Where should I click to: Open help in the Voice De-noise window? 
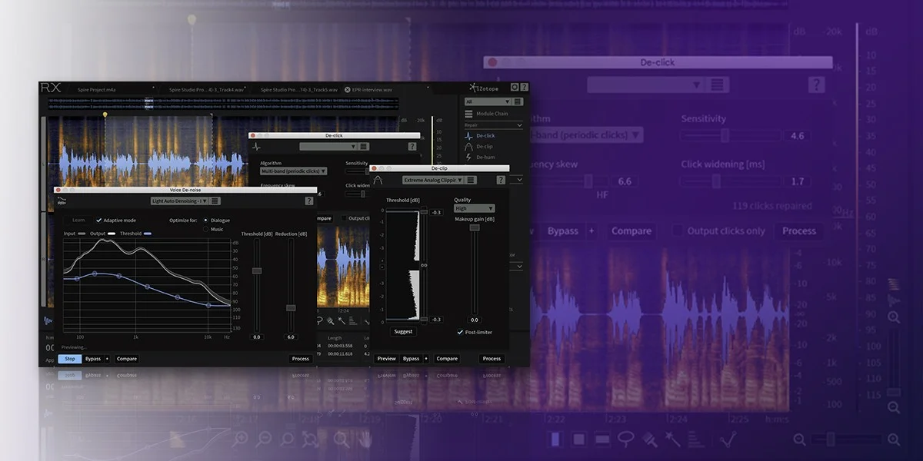point(309,201)
